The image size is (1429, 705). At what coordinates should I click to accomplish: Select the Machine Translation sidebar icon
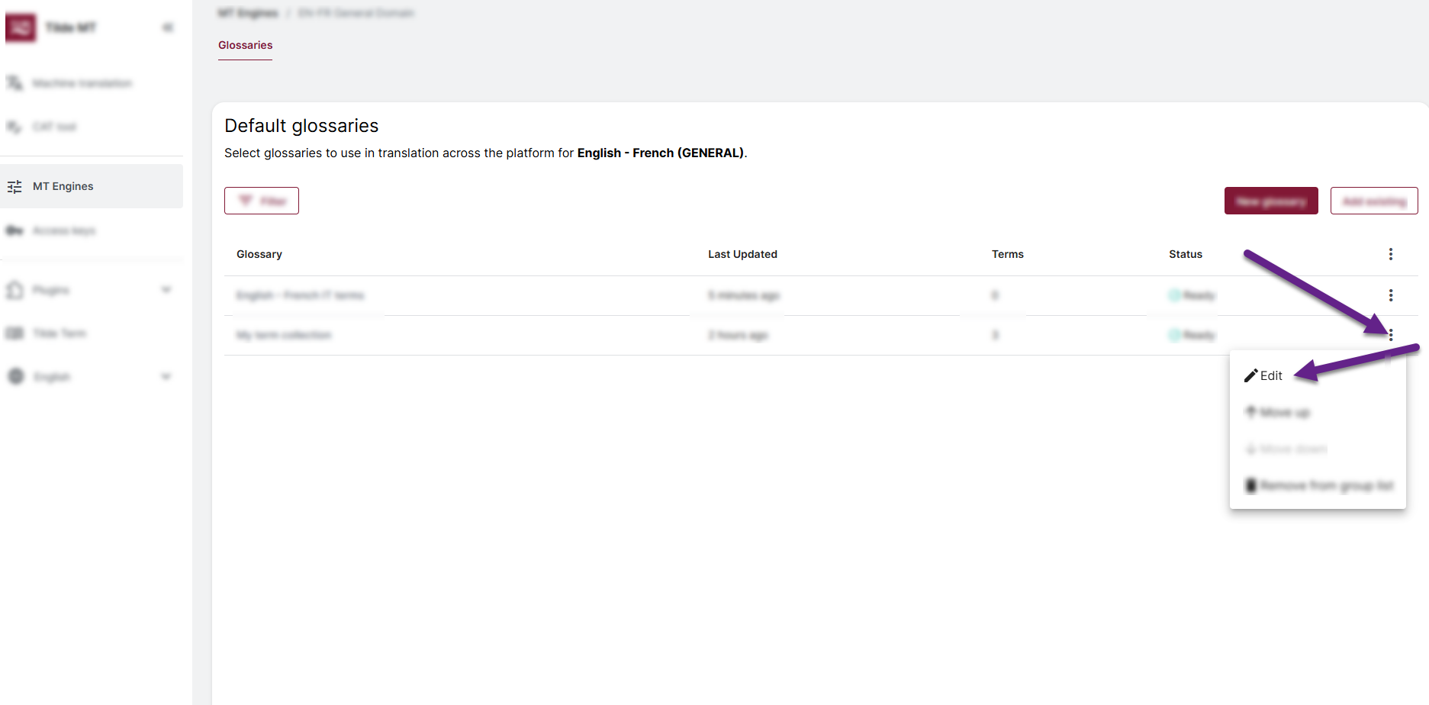pyautogui.click(x=14, y=83)
